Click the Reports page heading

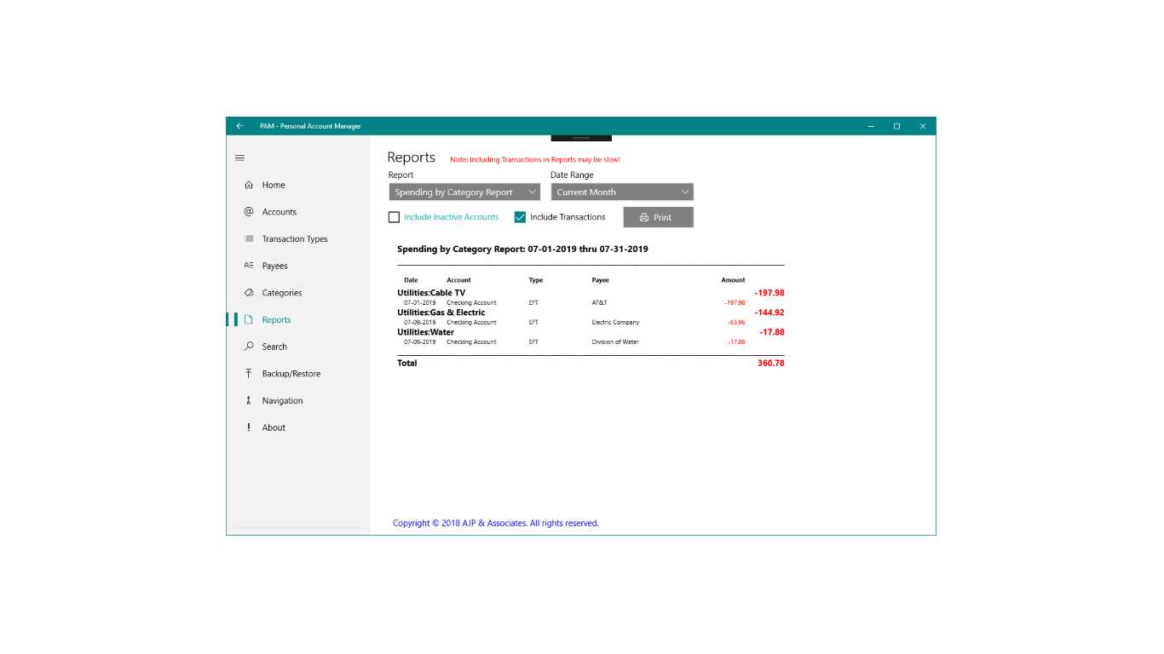411,158
